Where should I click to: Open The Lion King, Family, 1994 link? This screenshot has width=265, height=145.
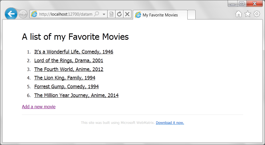tap(65, 78)
